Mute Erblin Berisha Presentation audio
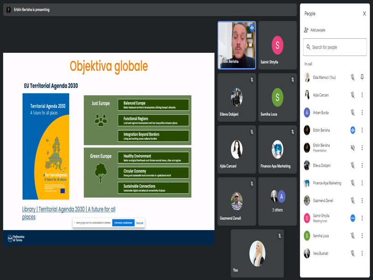 (352, 147)
